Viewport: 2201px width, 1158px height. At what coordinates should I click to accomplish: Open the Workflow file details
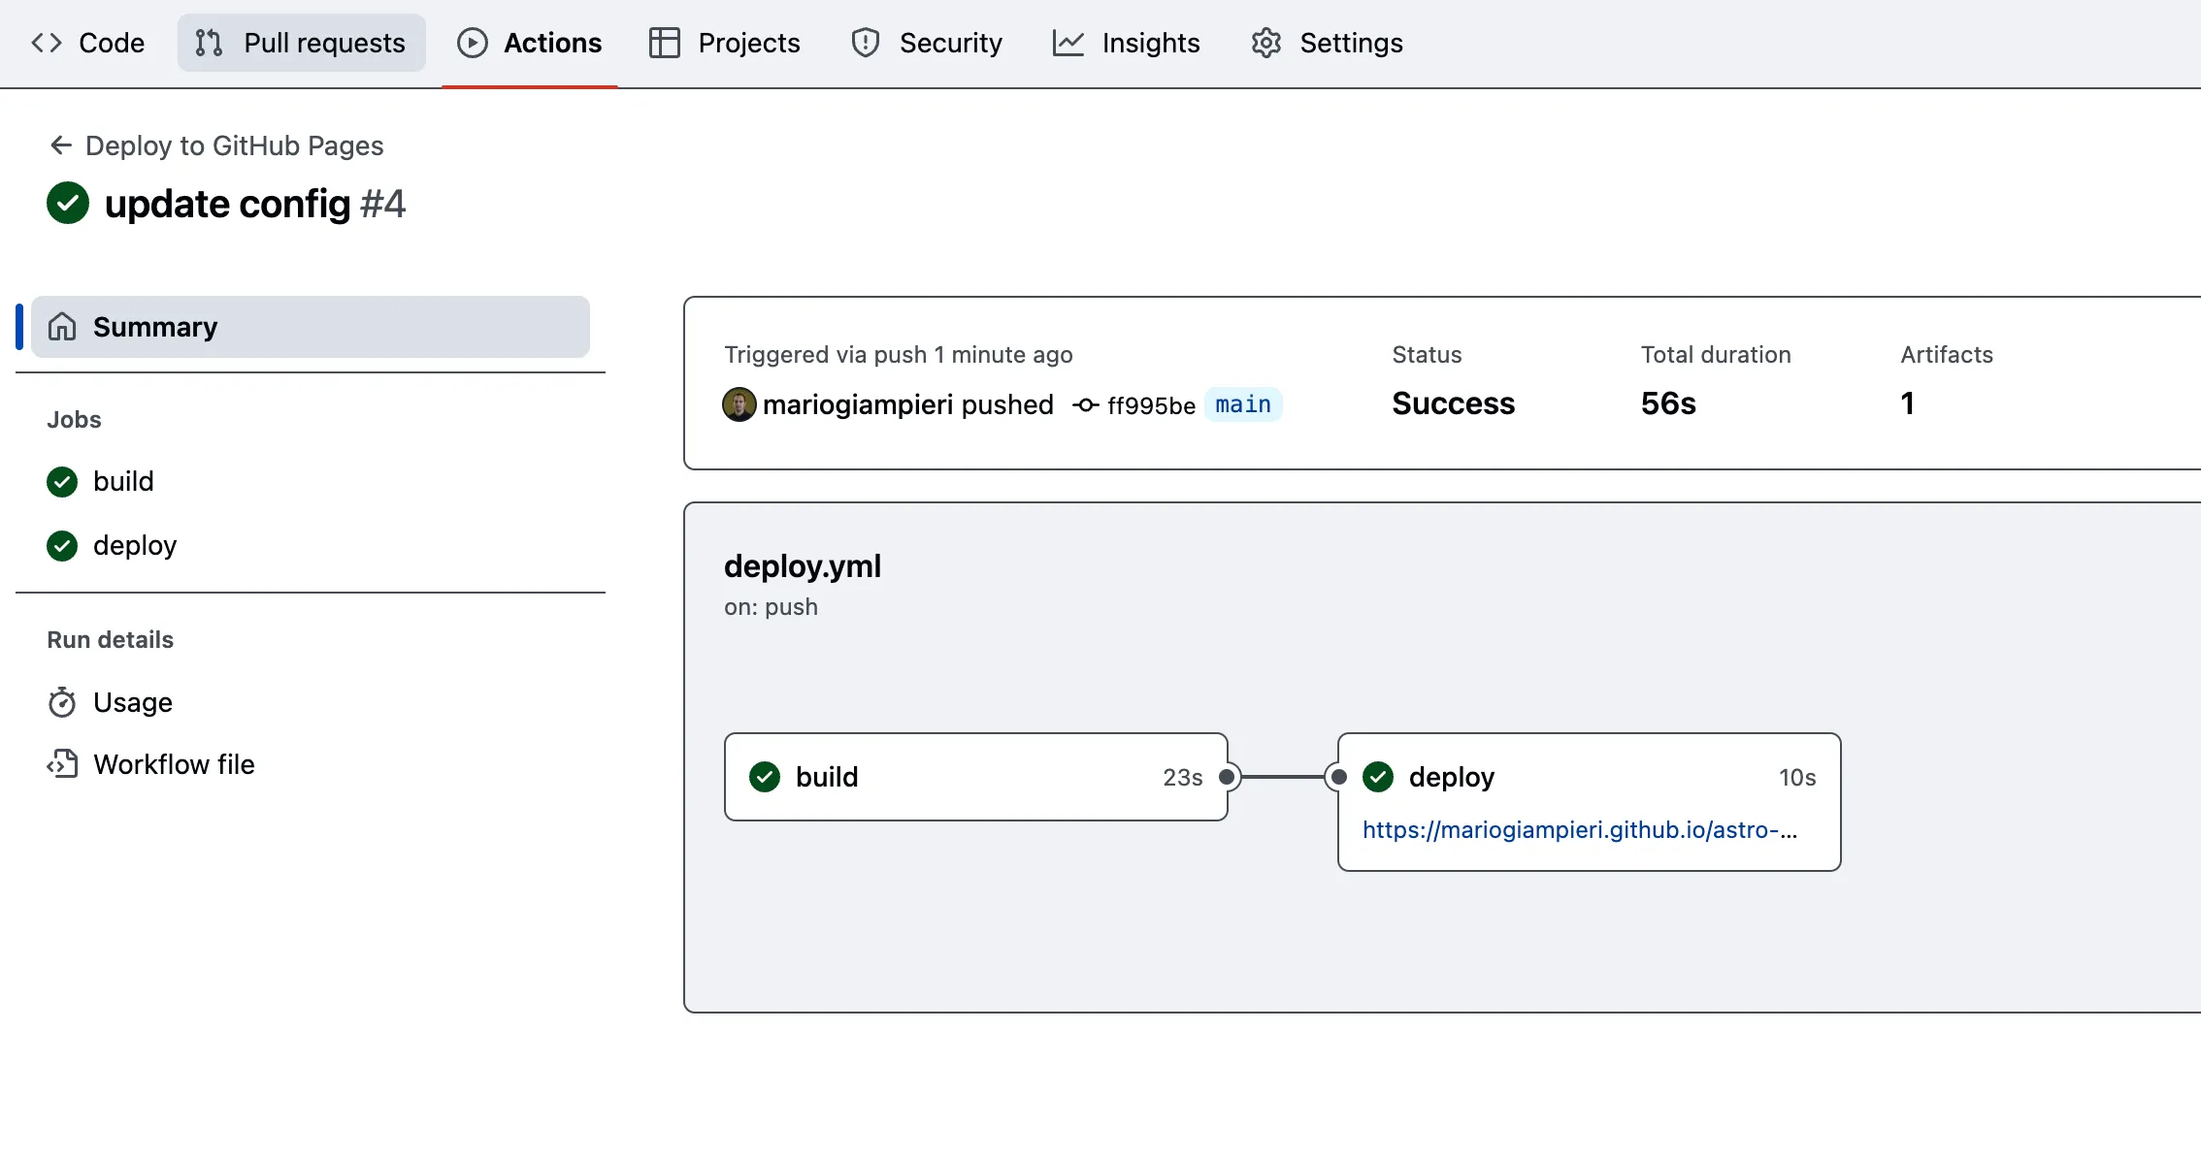tap(173, 764)
